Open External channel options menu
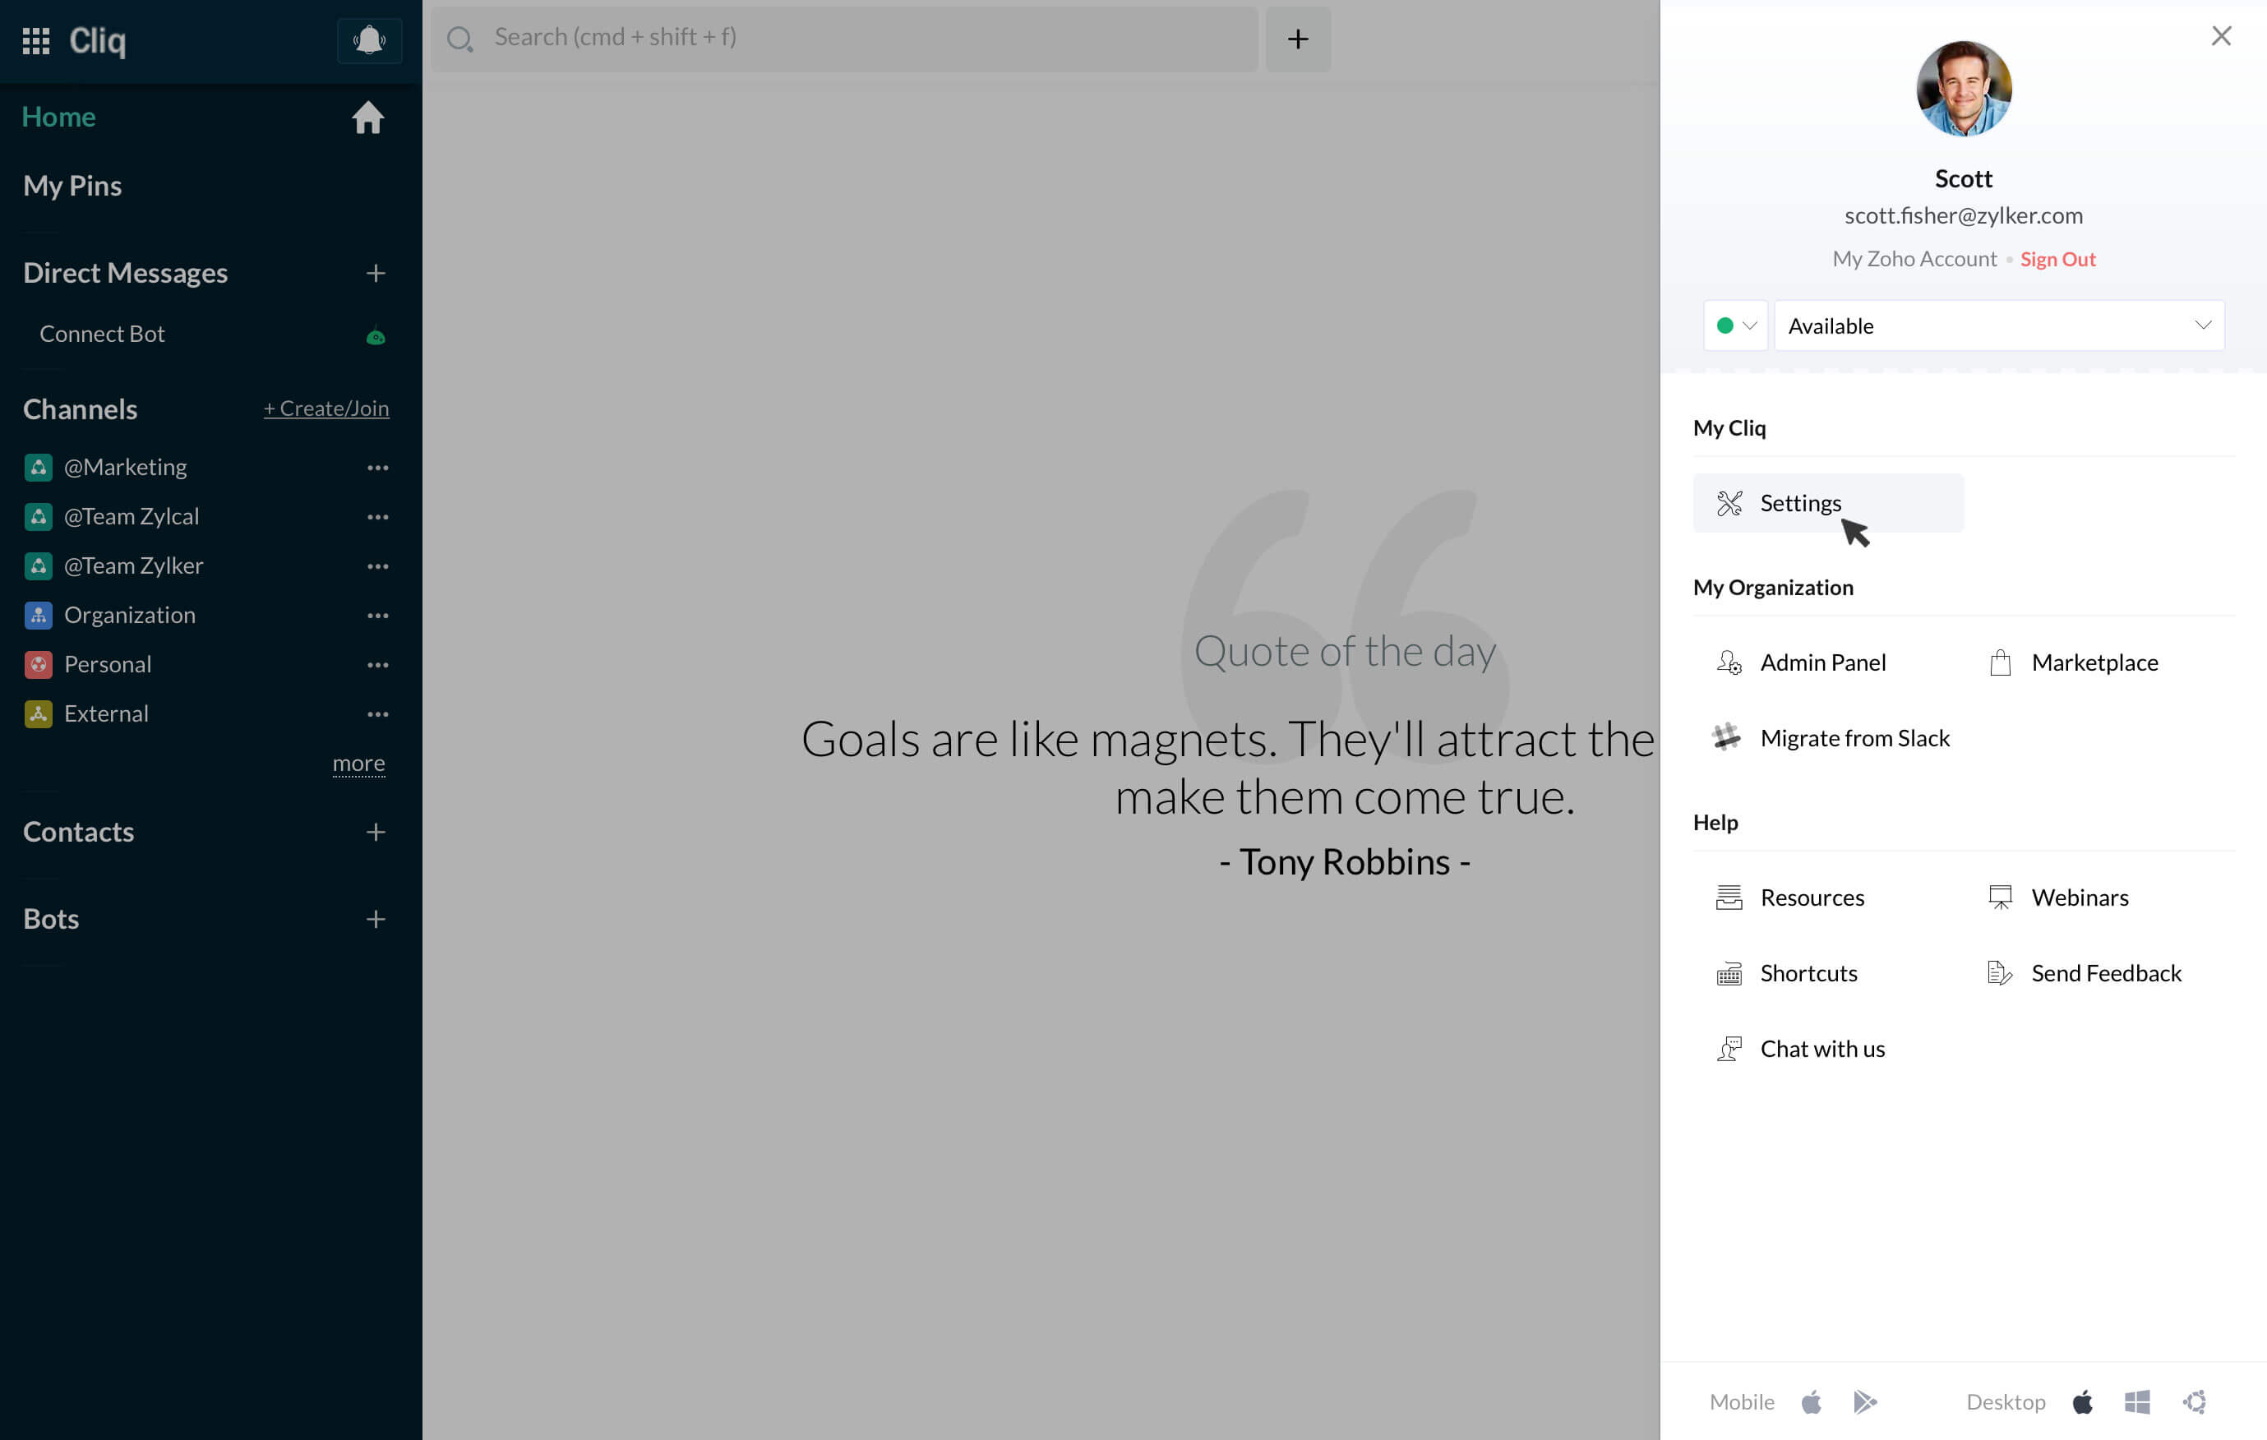2267x1440 pixels. [x=377, y=714]
